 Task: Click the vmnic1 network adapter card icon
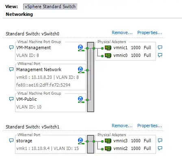point(108,48)
